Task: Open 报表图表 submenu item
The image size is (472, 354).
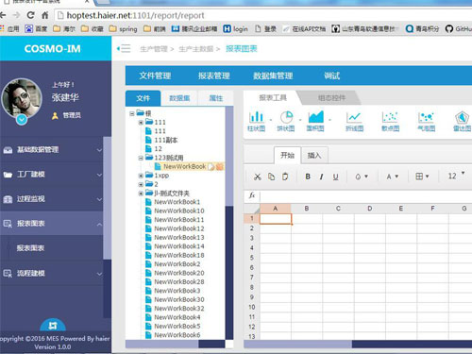Action: point(30,248)
